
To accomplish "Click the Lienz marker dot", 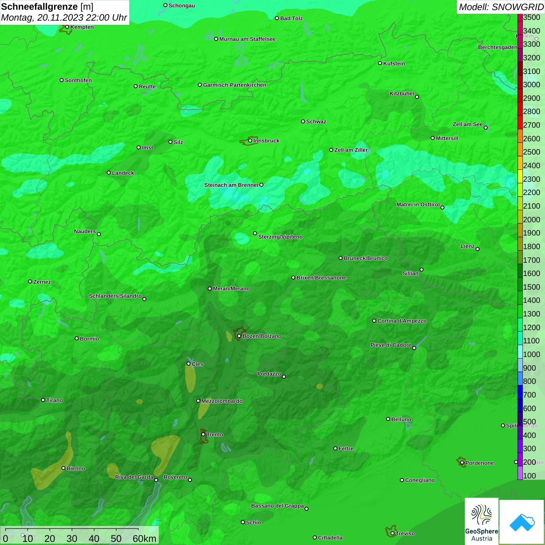I will click(x=478, y=249).
